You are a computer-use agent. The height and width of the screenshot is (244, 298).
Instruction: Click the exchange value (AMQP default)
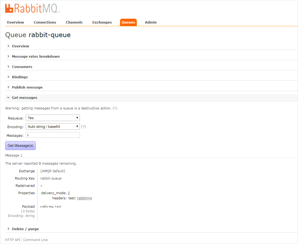click(53, 171)
